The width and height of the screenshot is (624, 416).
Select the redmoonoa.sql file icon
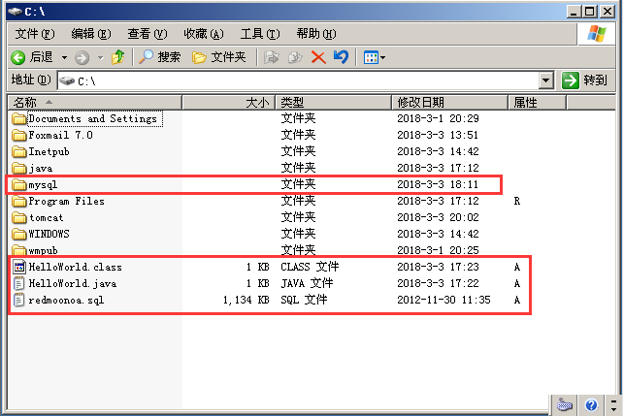(x=18, y=300)
